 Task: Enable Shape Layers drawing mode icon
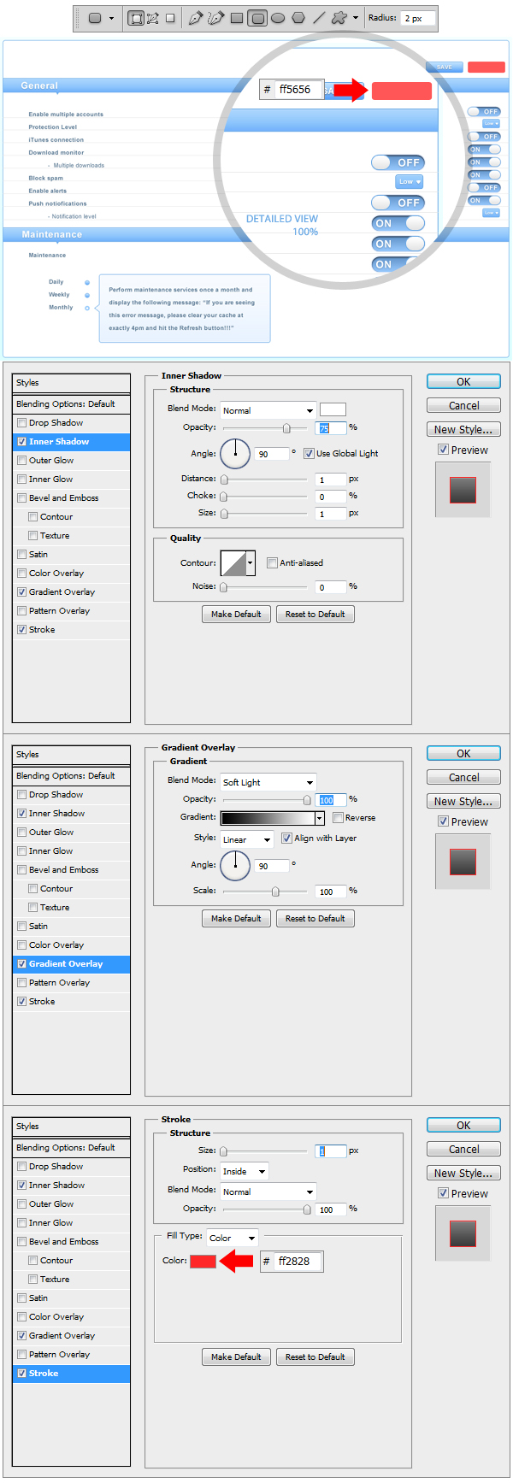(135, 18)
